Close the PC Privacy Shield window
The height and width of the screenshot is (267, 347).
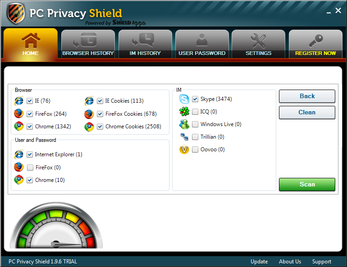tap(338, 10)
